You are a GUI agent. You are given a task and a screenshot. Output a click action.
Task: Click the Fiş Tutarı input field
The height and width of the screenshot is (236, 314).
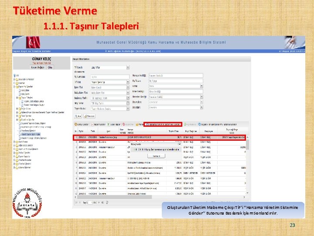tap(176, 81)
